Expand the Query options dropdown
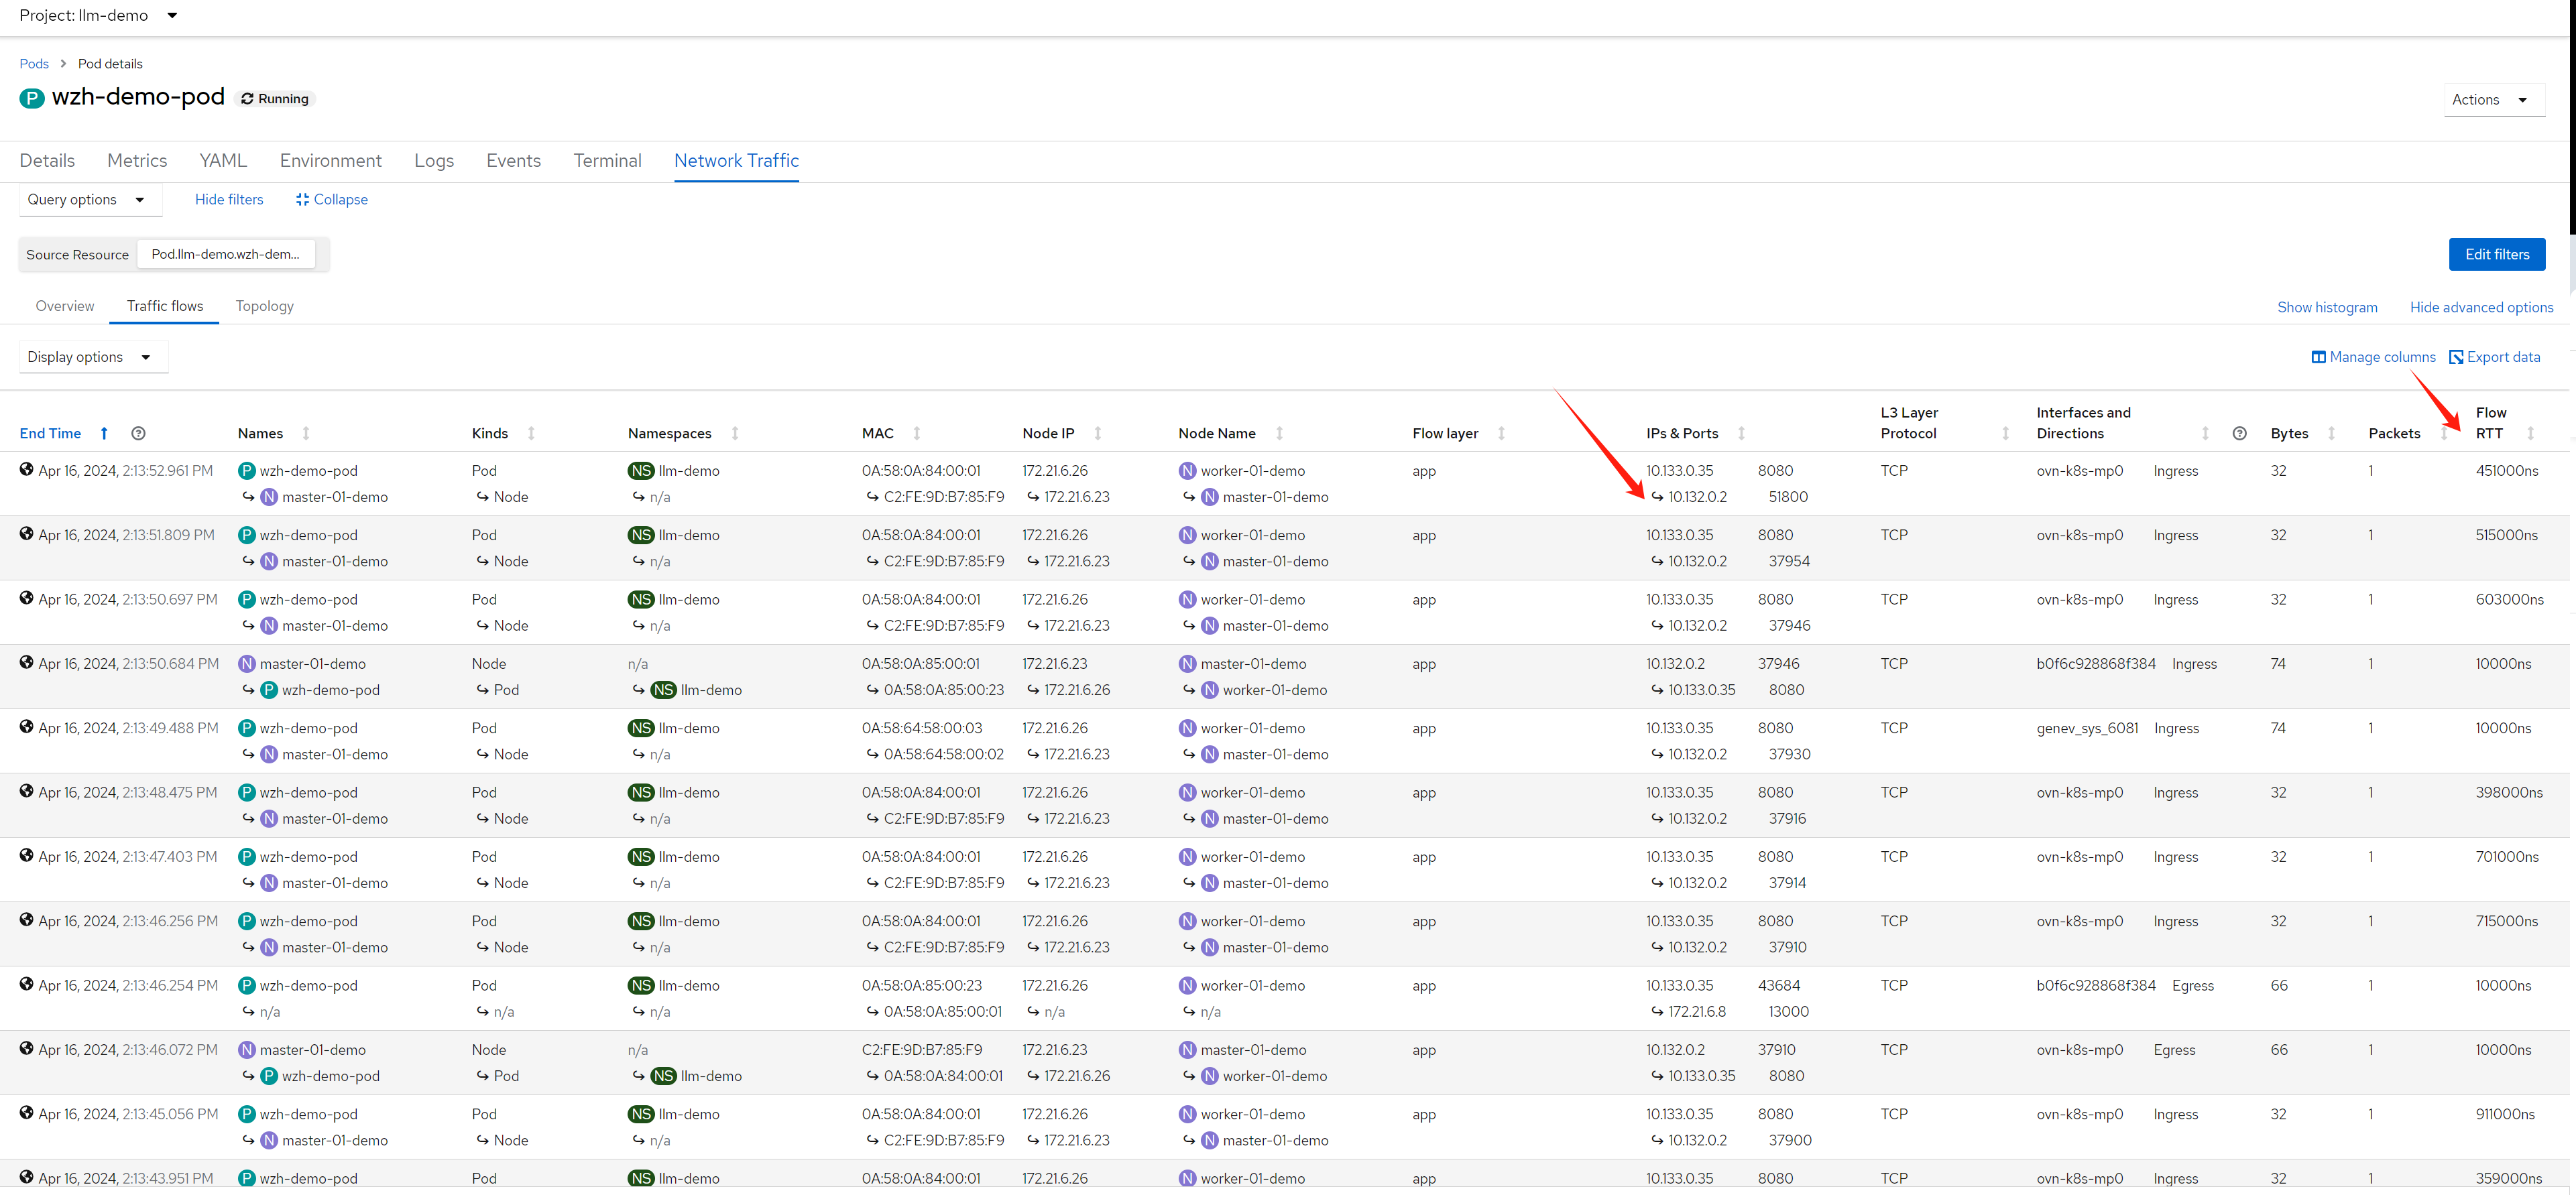 coord(87,200)
